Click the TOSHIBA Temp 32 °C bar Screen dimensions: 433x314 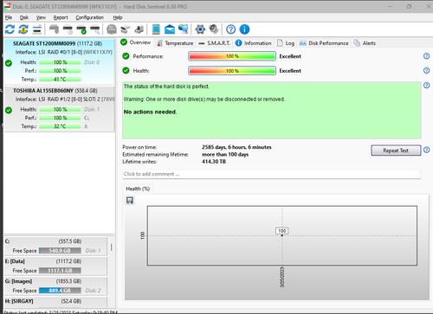pos(60,126)
